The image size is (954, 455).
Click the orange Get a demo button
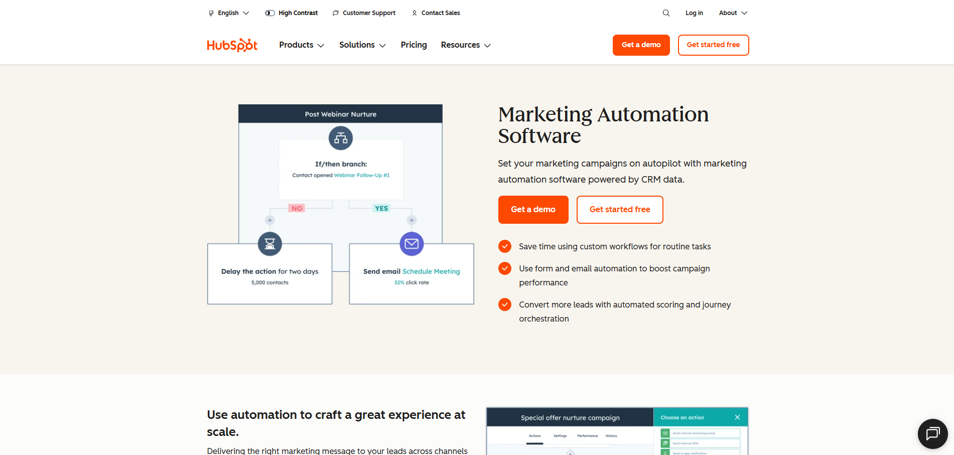tap(533, 209)
